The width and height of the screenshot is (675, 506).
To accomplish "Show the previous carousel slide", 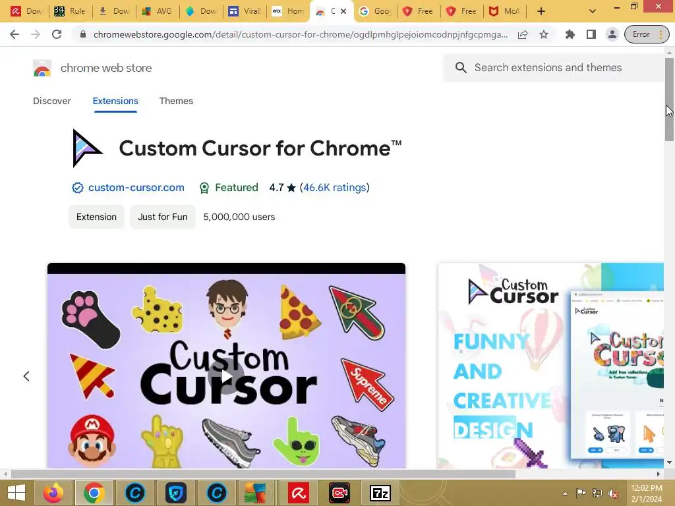I will click(26, 376).
